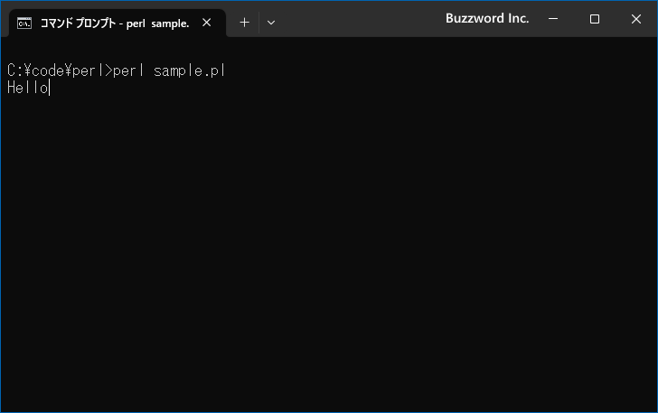Select the コマンド プロンプト tab label
The height and width of the screenshot is (413, 658).
(x=78, y=23)
